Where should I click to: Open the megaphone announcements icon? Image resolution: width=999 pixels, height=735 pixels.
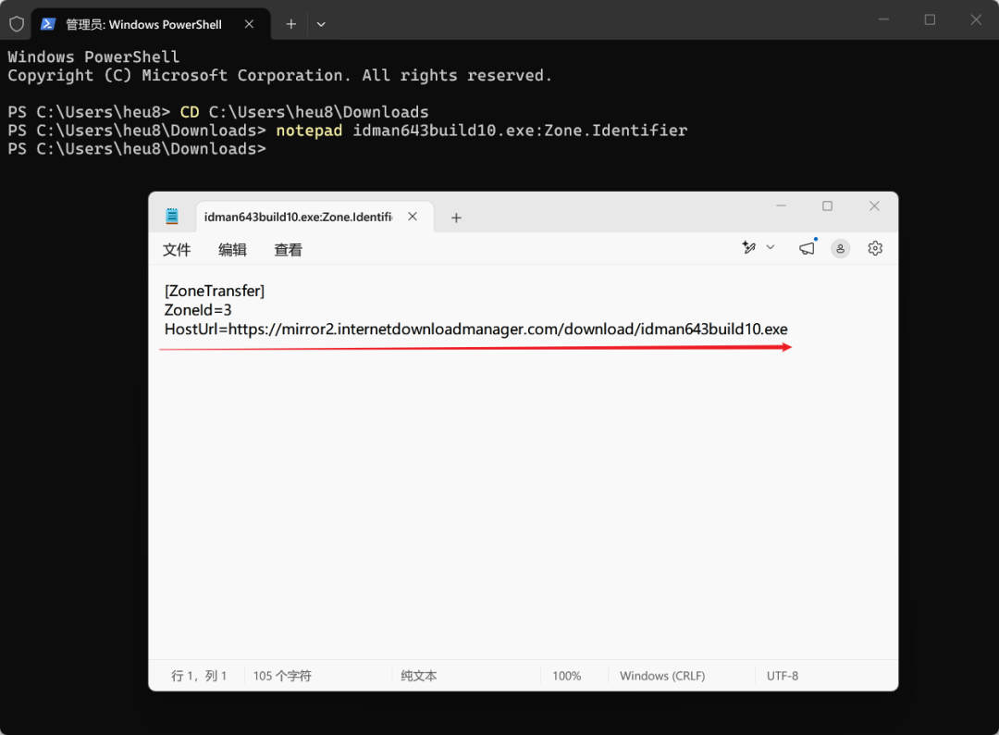pyautogui.click(x=808, y=248)
